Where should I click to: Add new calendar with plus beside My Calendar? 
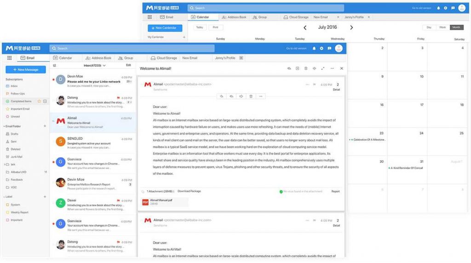pos(184,37)
